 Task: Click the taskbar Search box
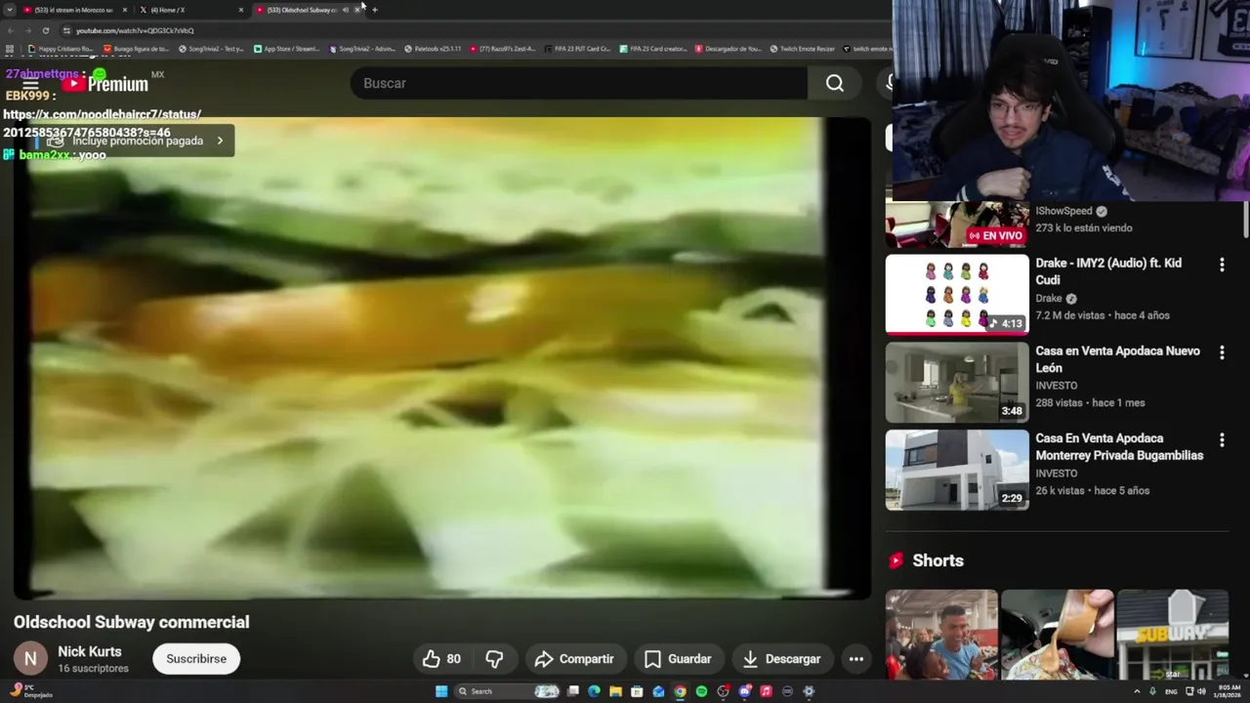click(x=508, y=691)
